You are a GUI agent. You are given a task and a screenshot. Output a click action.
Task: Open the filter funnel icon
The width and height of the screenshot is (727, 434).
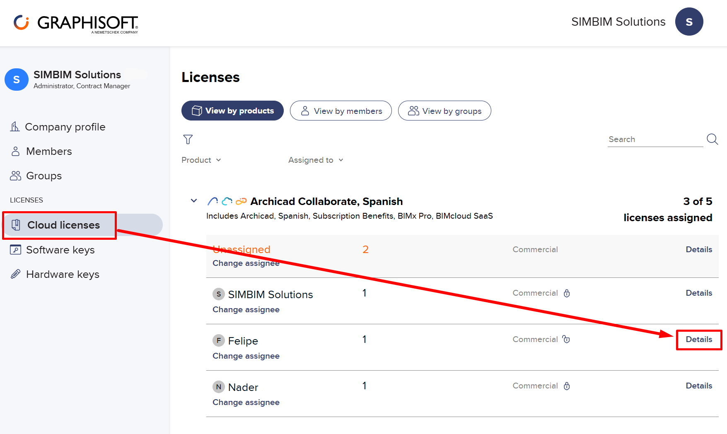click(x=188, y=140)
